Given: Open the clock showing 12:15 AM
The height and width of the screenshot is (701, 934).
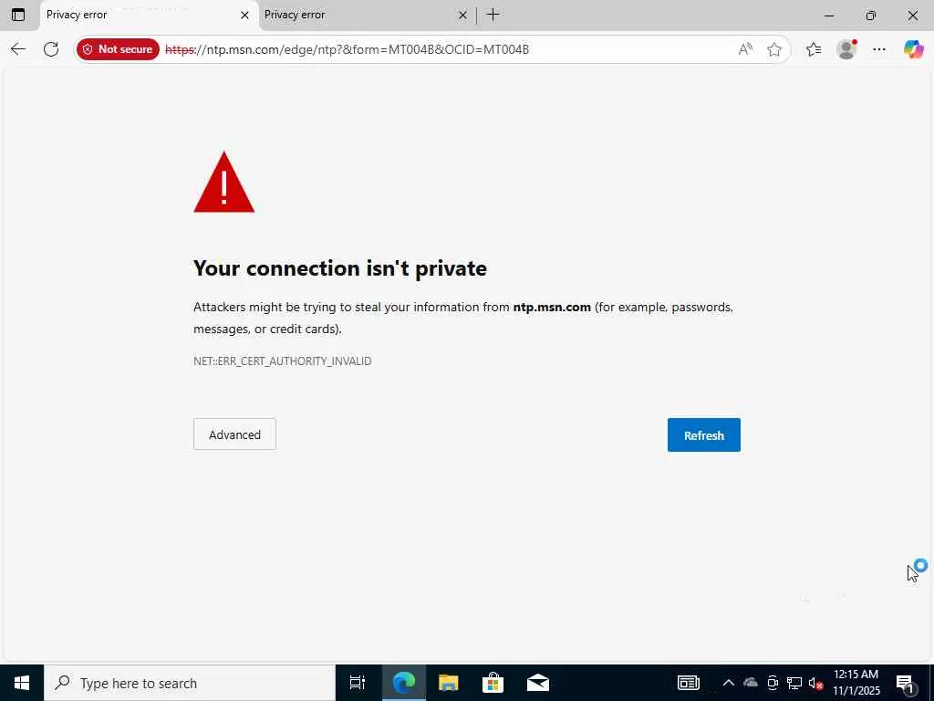Looking at the screenshot, I should tap(856, 683).
